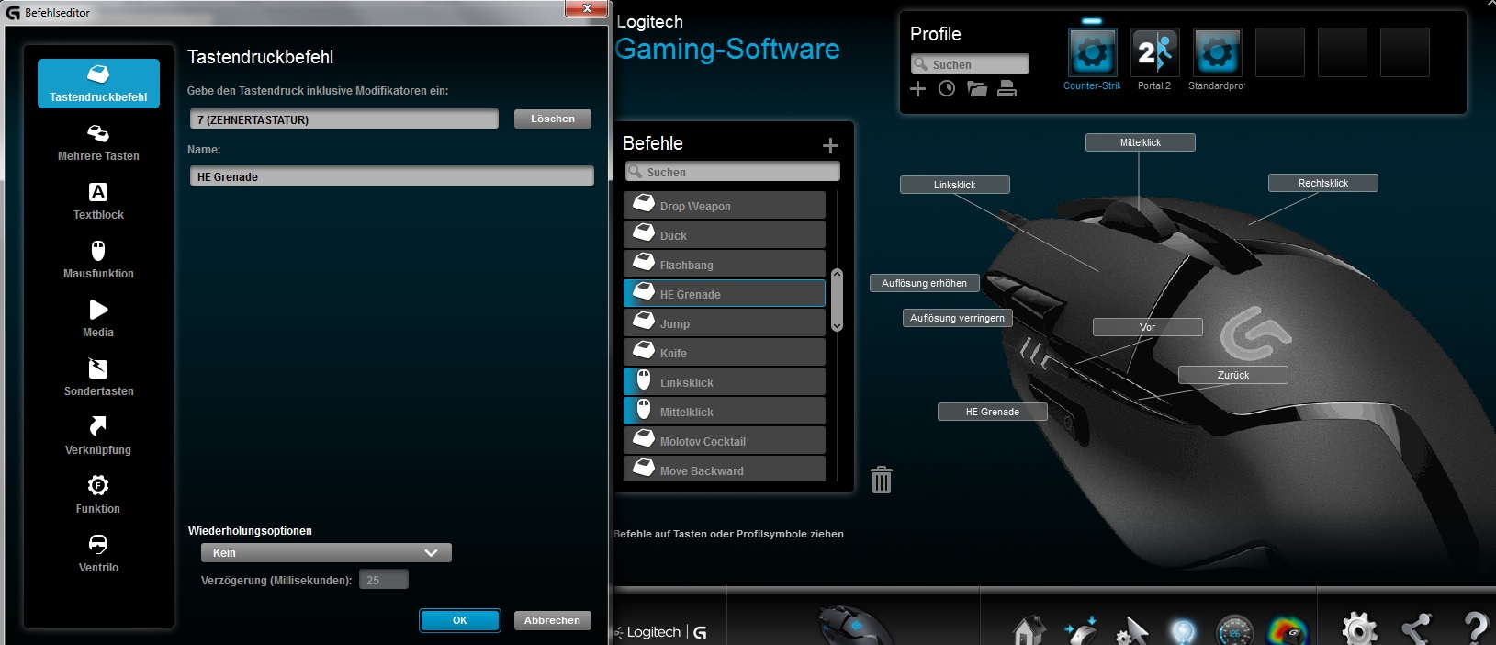Click the Vor button label on the mouse

point(1147,327)
